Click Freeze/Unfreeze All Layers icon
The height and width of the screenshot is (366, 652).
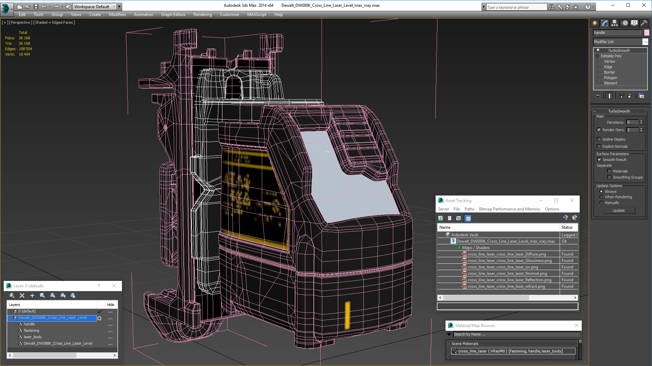click(73, 296)
